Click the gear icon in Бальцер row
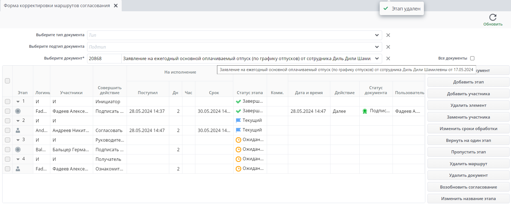Viewport: 511px width, 205px height. coord(18,150)
